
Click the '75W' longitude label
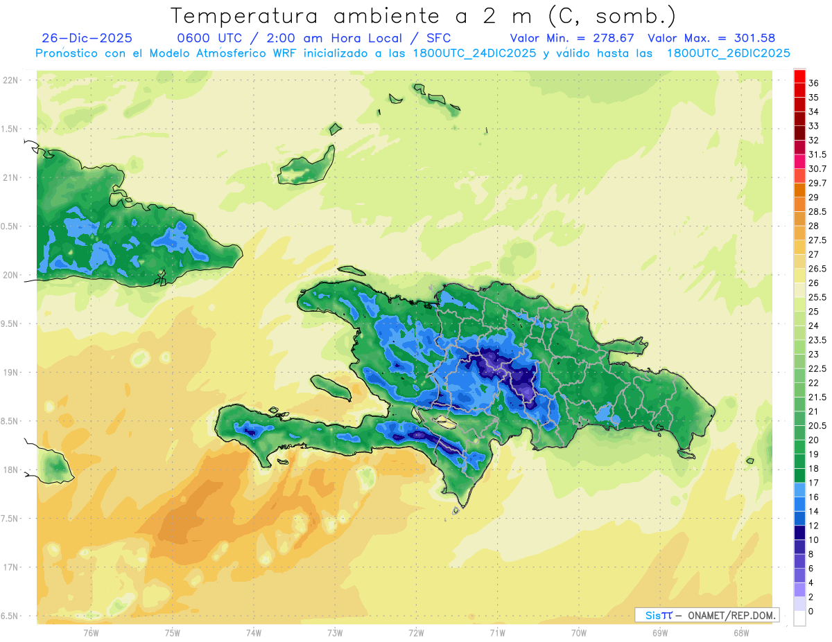[x=173, y=633]
